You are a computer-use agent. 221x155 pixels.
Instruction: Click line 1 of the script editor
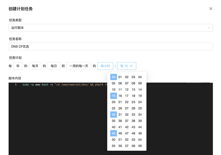[x=64, y=85]
